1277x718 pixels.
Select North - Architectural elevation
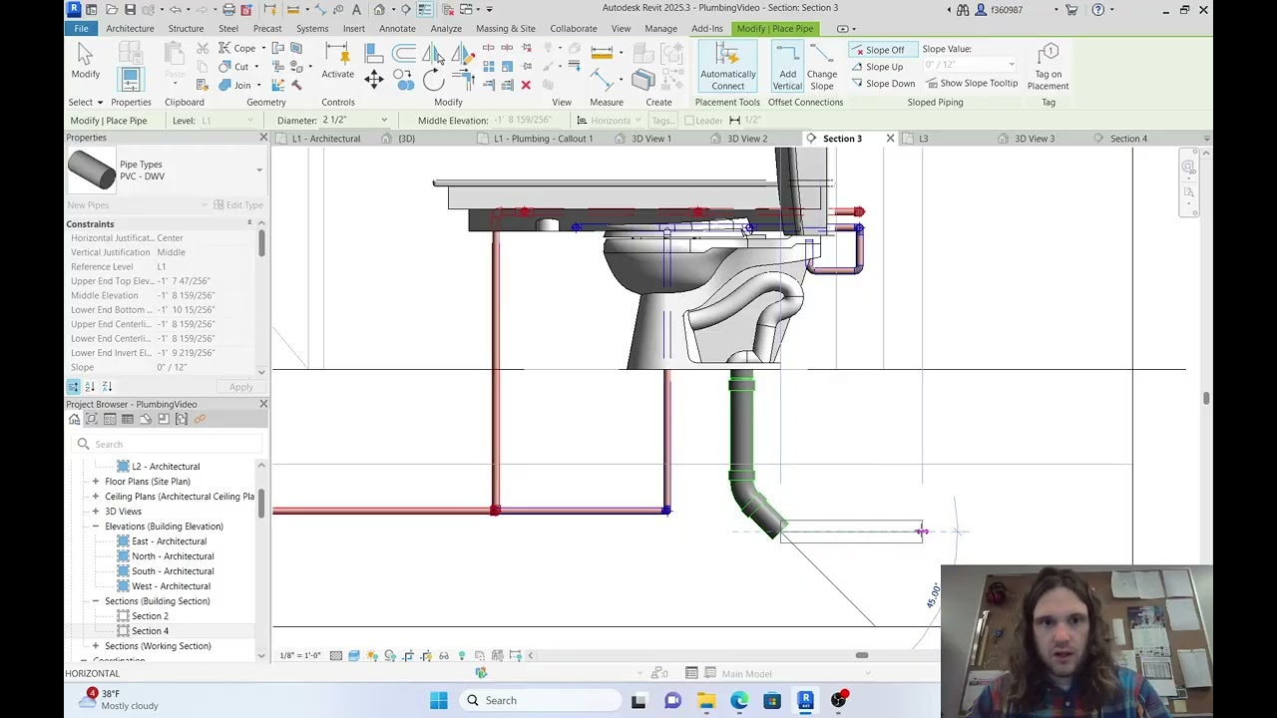[173, 556]
